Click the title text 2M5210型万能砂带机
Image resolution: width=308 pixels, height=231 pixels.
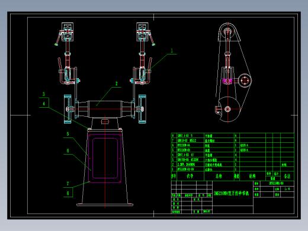(x=231, y=193)
